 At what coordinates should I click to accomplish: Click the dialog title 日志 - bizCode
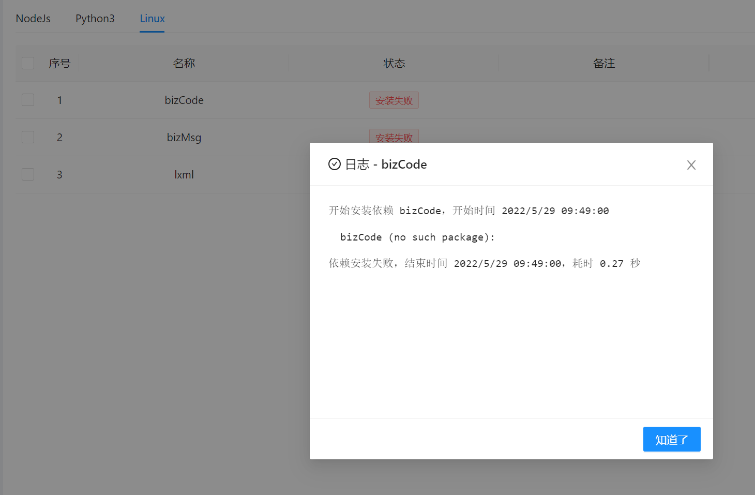(x=386, y=164)
